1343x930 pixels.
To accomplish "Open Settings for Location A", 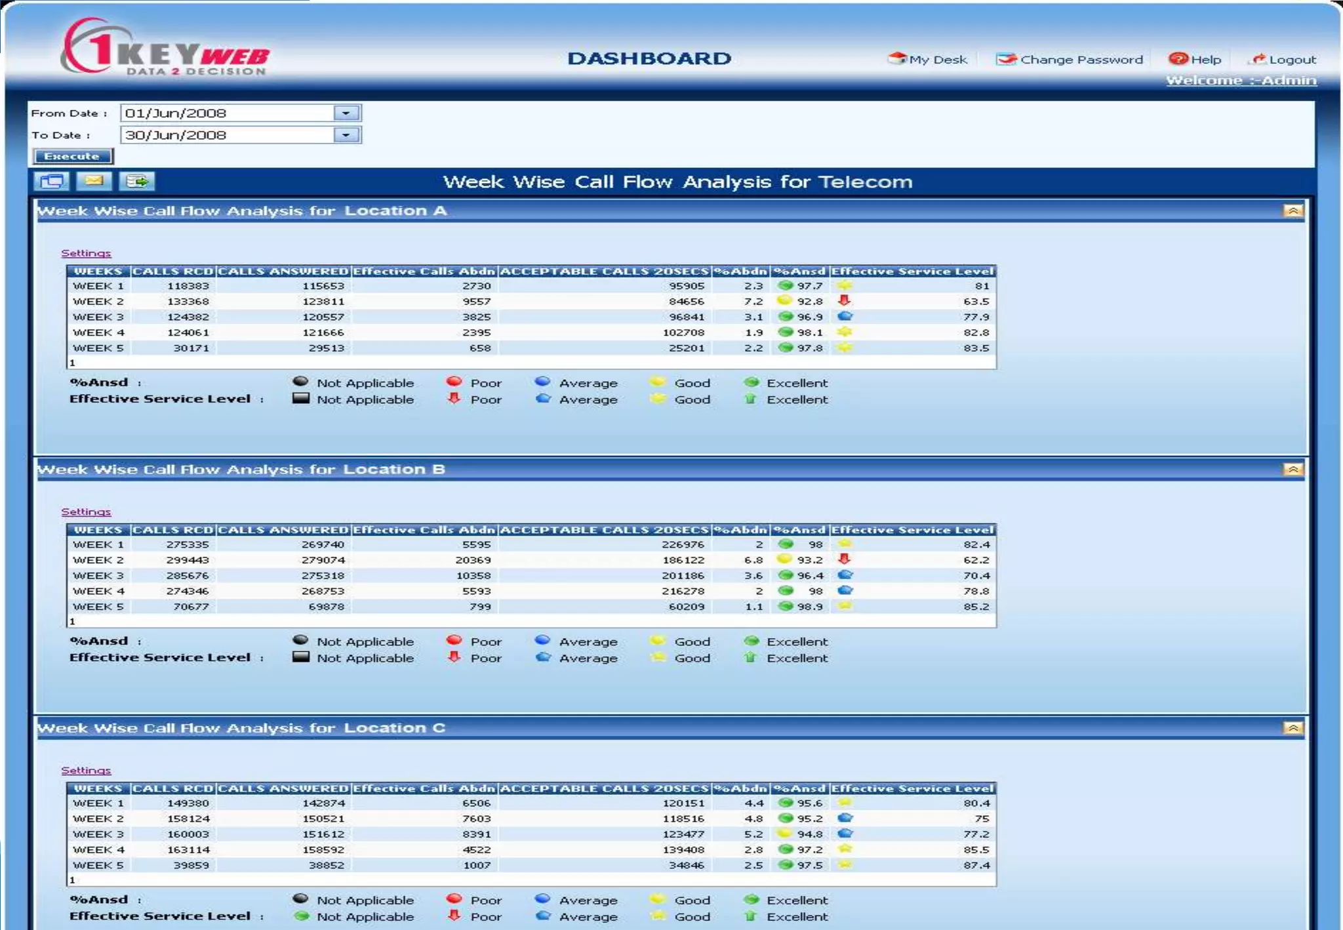I will [x=86, y=253].
